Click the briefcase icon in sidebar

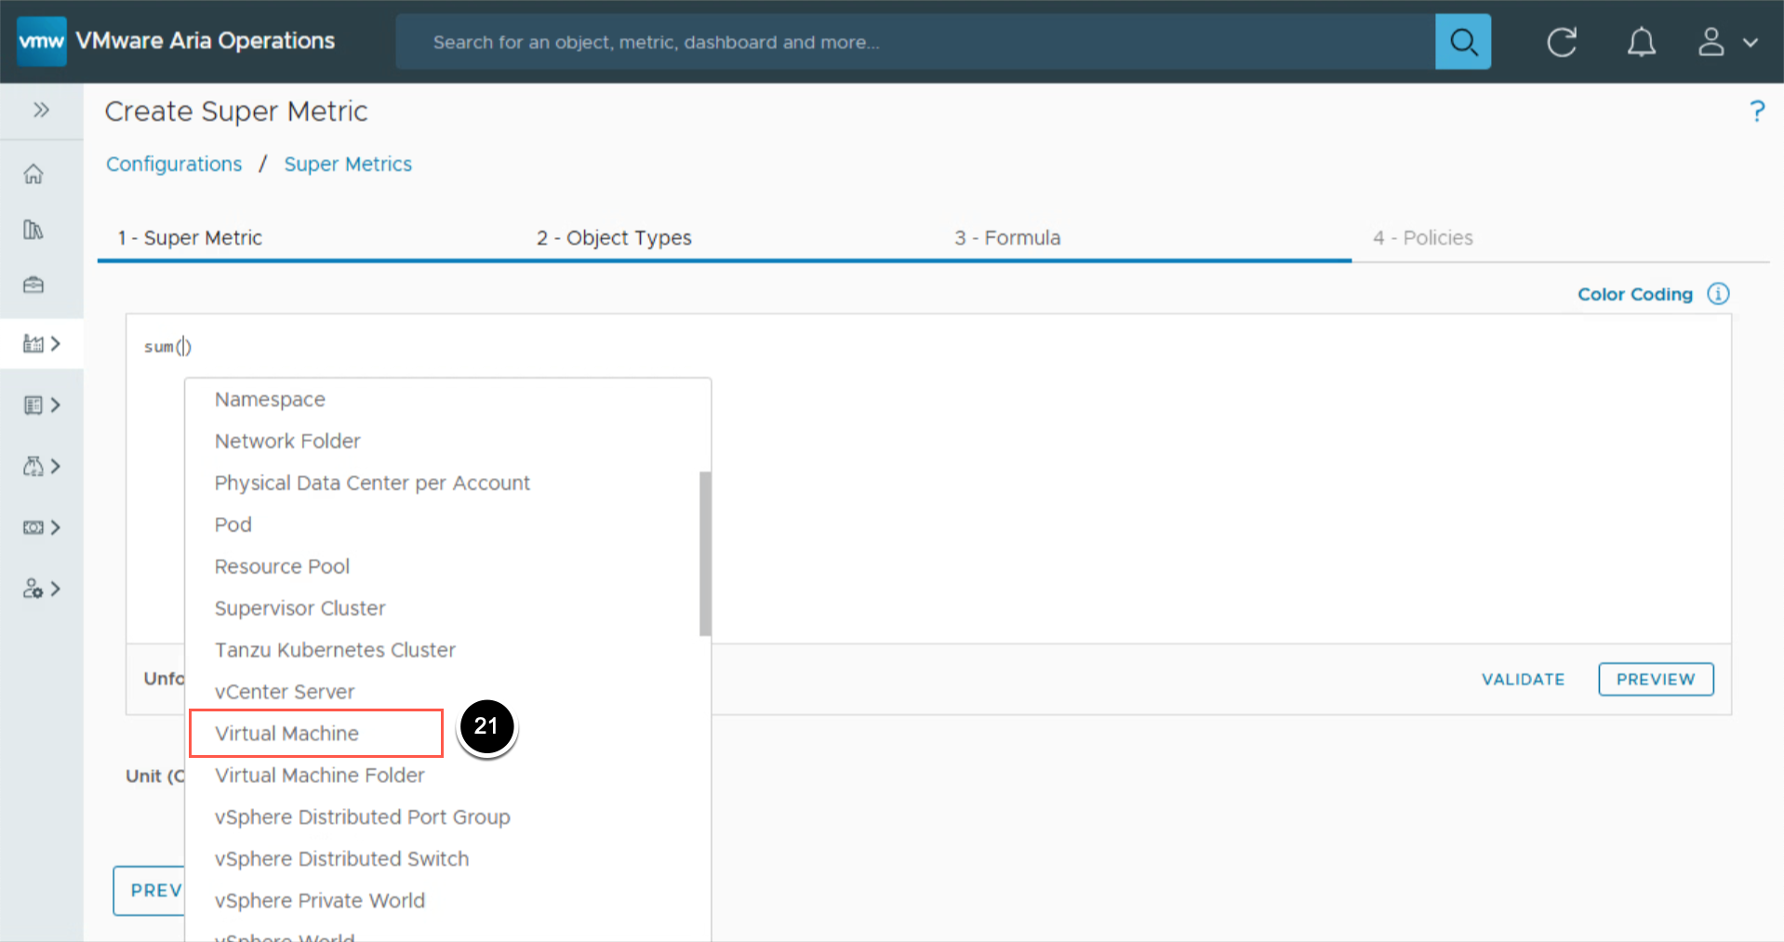pos(33,285)
